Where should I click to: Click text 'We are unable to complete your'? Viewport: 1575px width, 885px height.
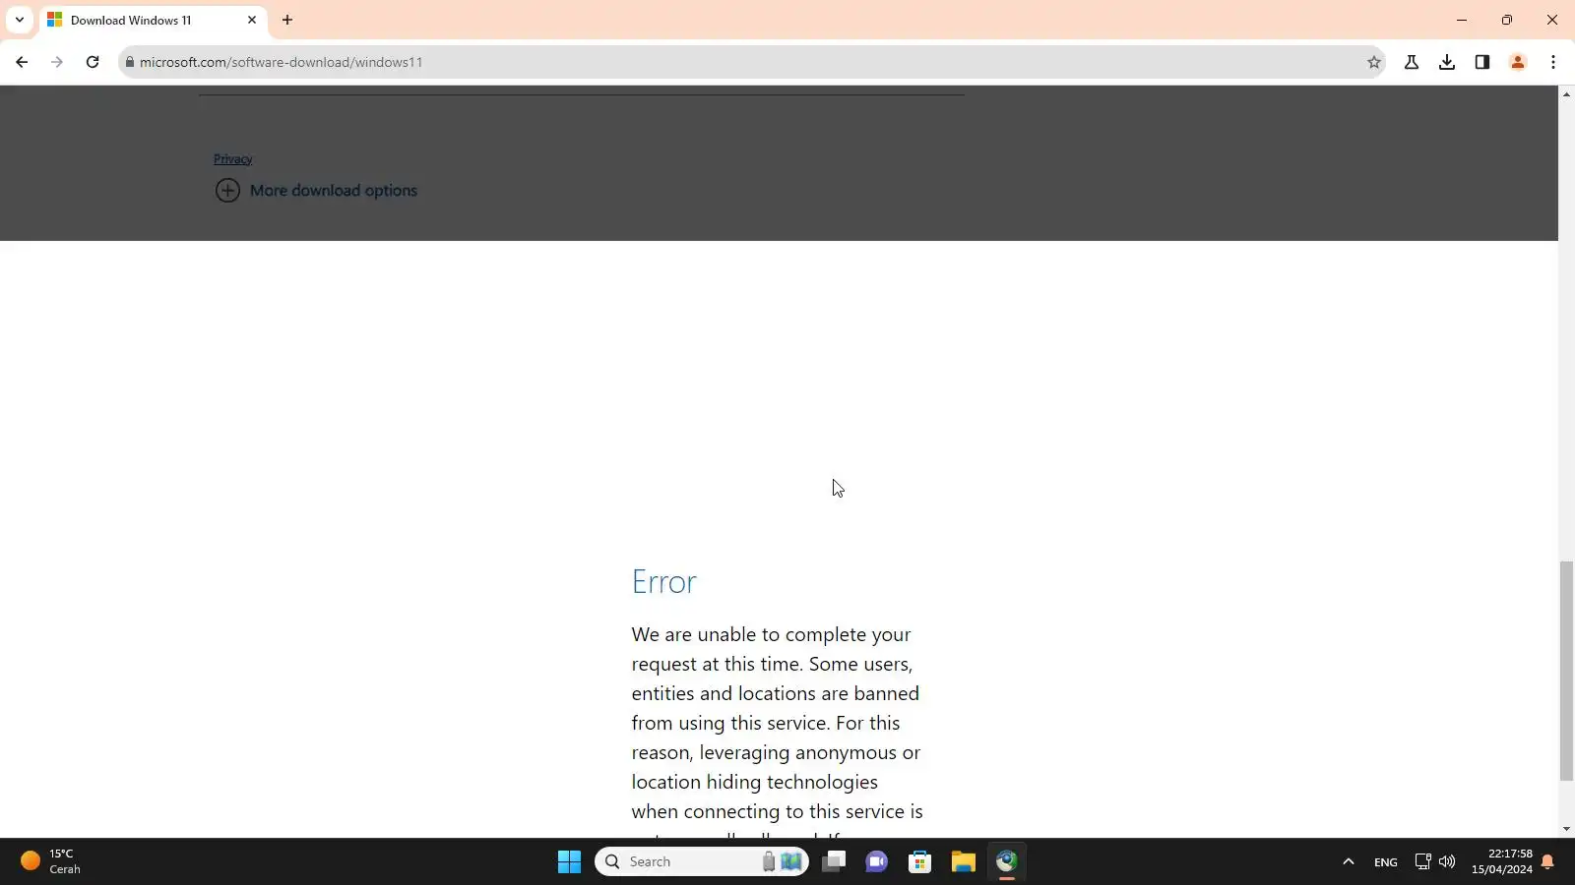(x=771, y=635)
